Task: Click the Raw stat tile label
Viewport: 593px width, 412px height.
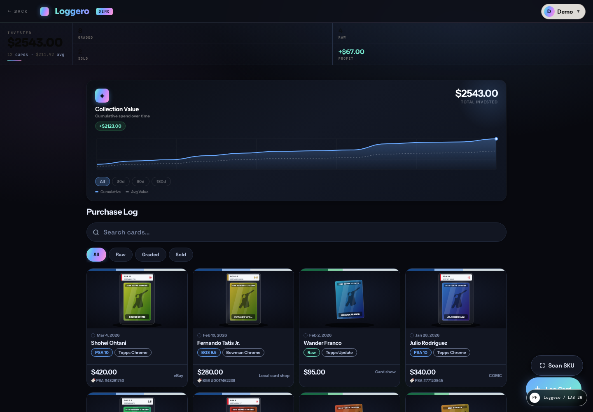Action: pyautogui.click(x=342, y=37)
